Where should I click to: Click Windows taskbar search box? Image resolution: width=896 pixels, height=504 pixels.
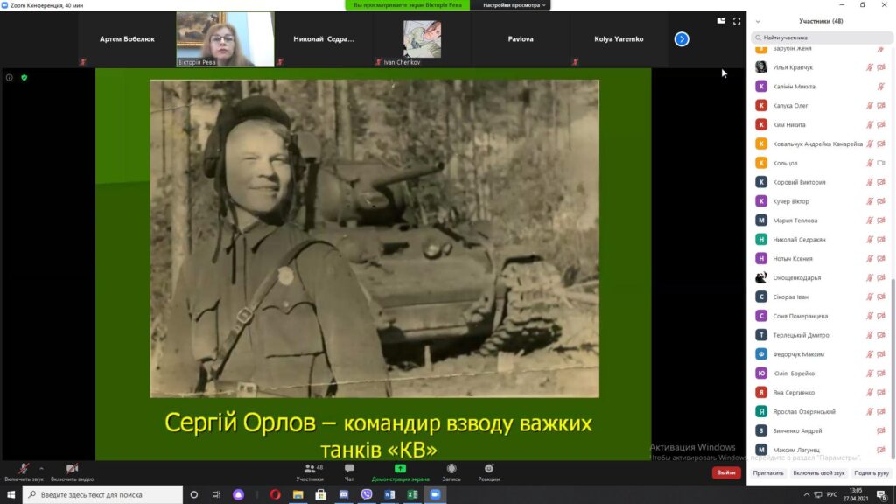pos(103,495)
